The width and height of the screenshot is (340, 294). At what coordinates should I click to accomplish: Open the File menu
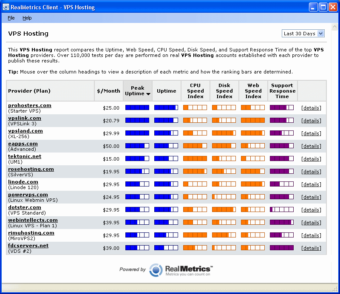coord(11,18)
